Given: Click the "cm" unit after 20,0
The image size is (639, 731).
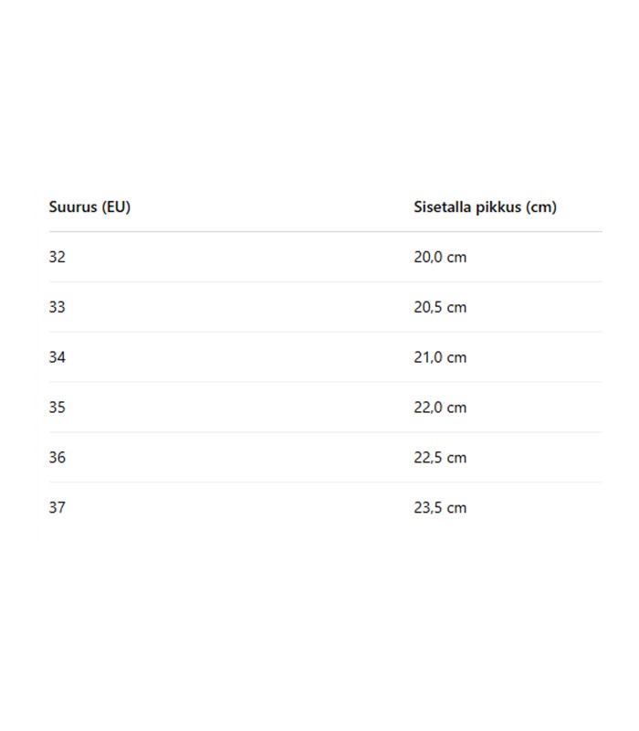Looking at the screenshot, I should point(456,258).
